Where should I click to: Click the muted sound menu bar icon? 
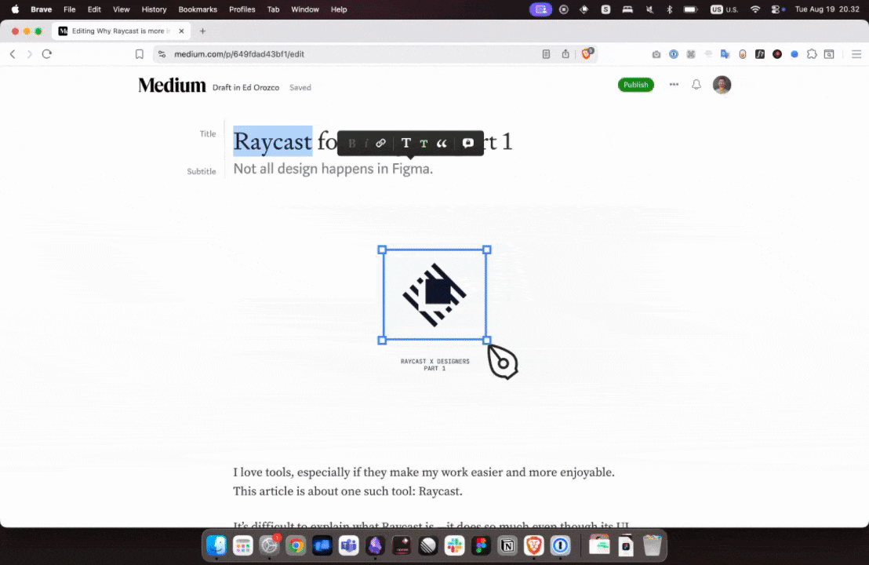(x=649, y=9)
